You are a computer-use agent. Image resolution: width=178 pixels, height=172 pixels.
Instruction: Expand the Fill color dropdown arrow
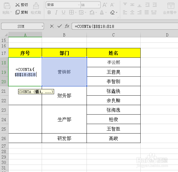(x=96, y=12)
